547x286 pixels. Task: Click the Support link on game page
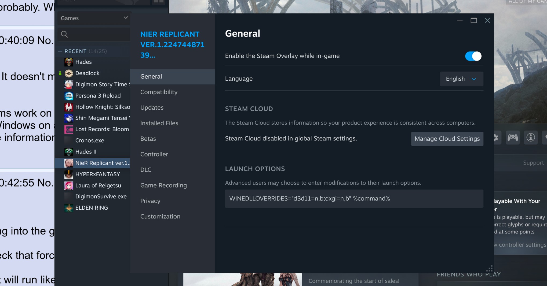pos(533,163)
